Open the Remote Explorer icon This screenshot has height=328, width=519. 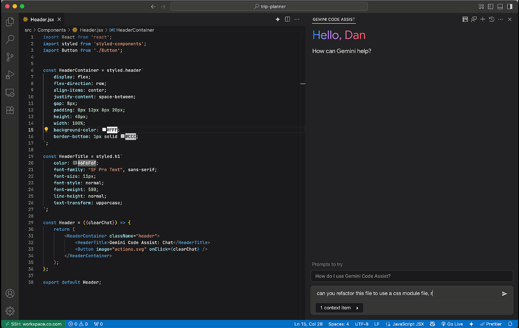point(10,92)
